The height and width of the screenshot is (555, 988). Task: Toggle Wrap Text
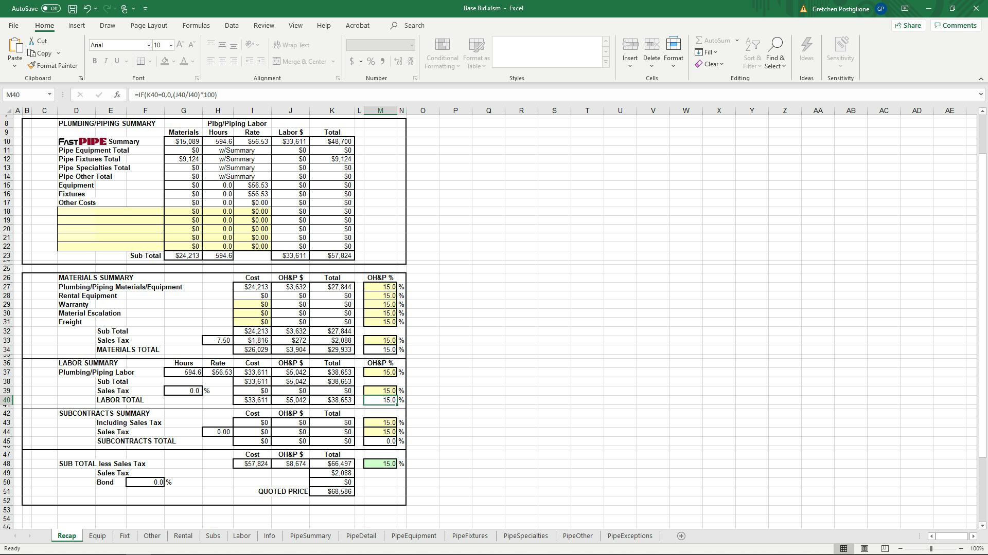[x=291, y=45]
